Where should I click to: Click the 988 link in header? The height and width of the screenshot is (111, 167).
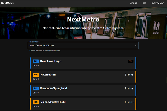click(144, 3)
